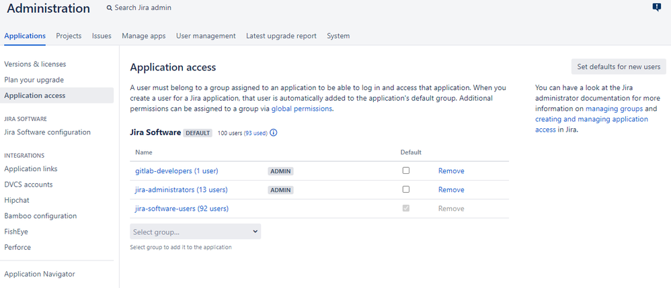
Task: Open Perforce integration in sidebar
Action: click(x=17, y=247)
